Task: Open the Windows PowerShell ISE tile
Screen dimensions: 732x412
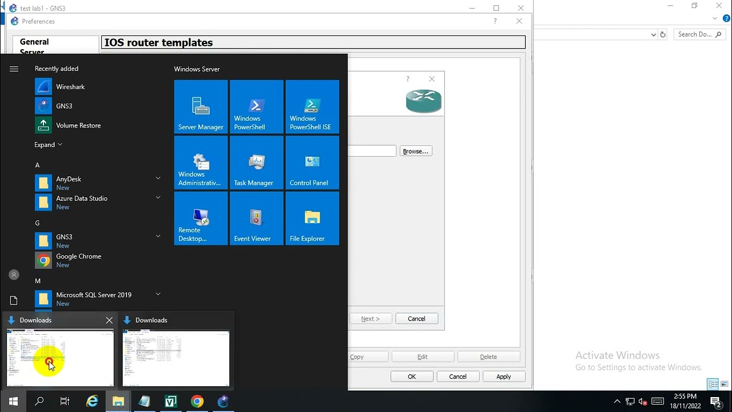Action: click(312, 107)
